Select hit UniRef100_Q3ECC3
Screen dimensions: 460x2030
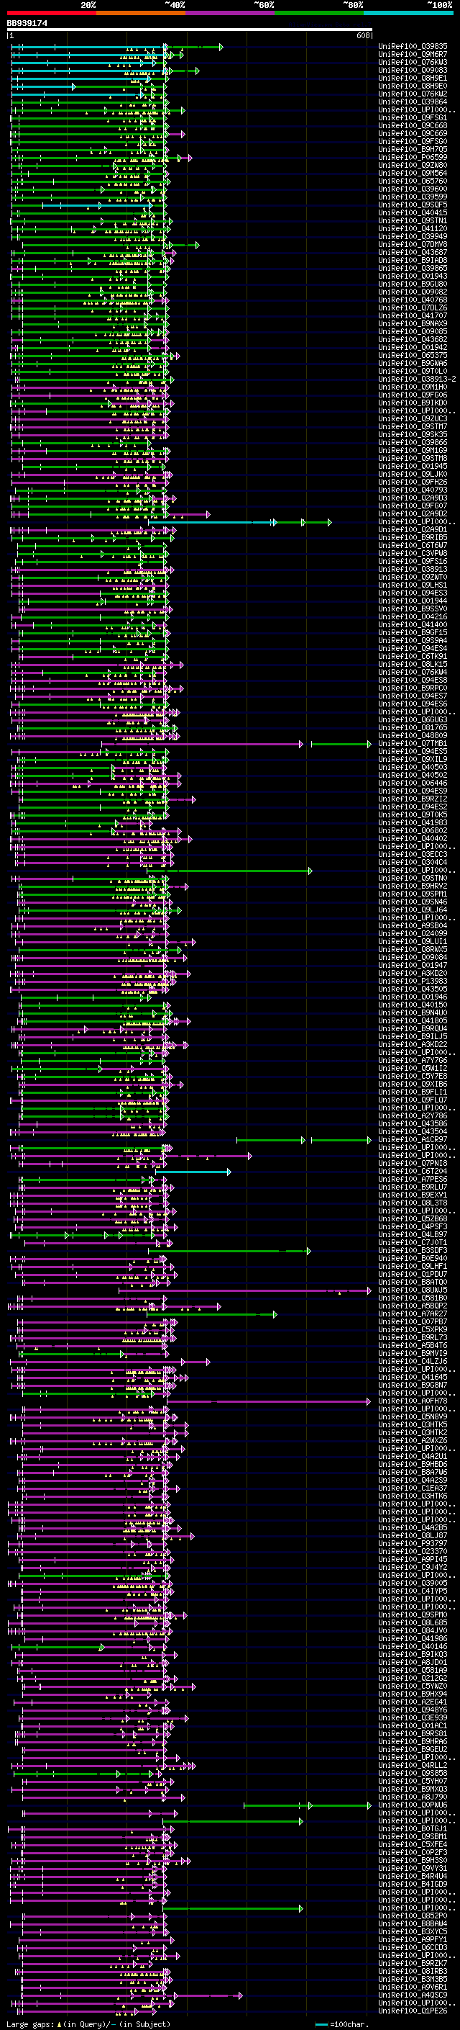coord(413,854)
